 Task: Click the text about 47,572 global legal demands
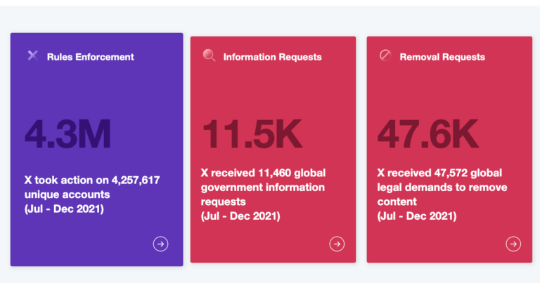[x=442, y=195]
